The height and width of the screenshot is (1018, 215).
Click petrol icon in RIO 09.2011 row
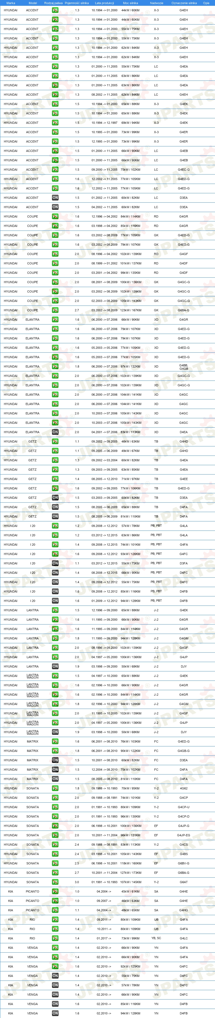point(55,920)
